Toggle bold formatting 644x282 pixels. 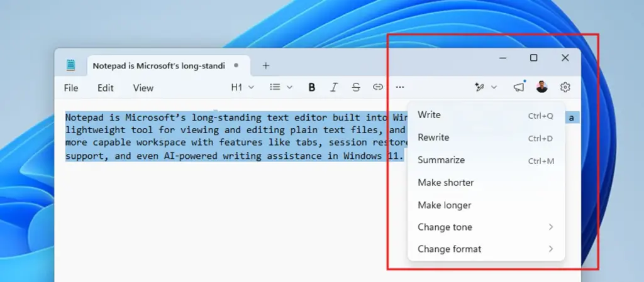pyautogui.click(x=312, y=87)
